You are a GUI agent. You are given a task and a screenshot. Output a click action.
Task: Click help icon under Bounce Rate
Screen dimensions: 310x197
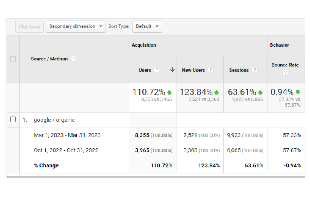(285, 73)
